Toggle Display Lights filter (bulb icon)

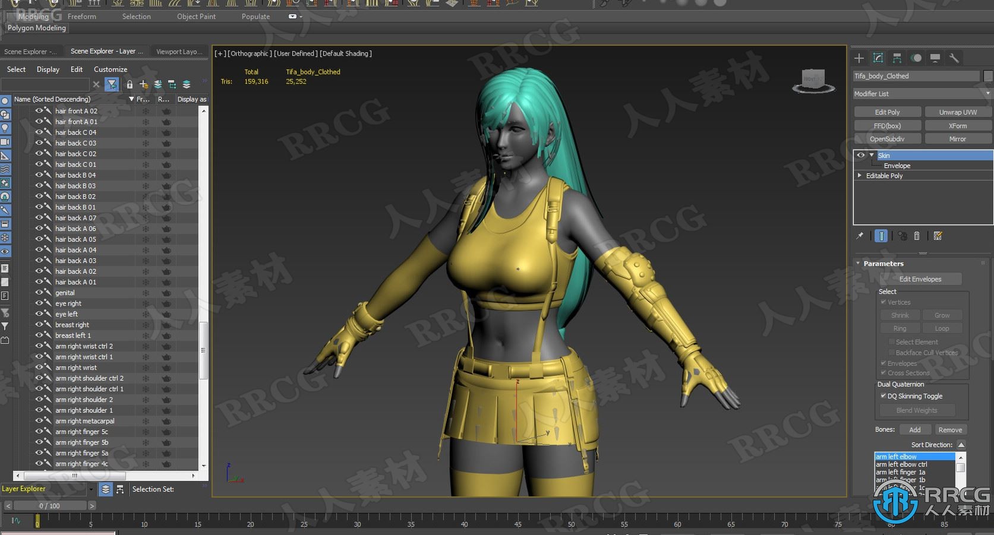point(5,128)
